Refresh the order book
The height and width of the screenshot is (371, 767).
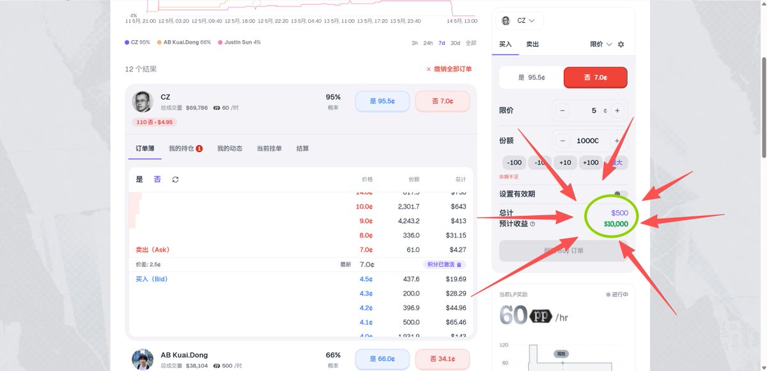coord(176,179)
